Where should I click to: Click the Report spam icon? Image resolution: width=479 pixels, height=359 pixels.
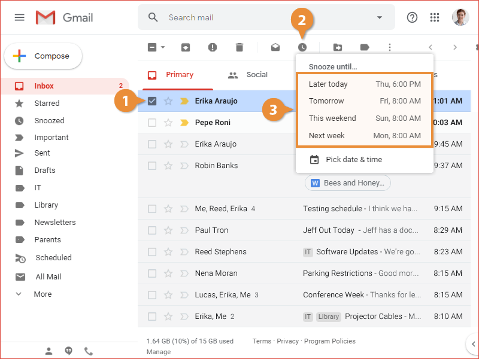pos(213,47)
